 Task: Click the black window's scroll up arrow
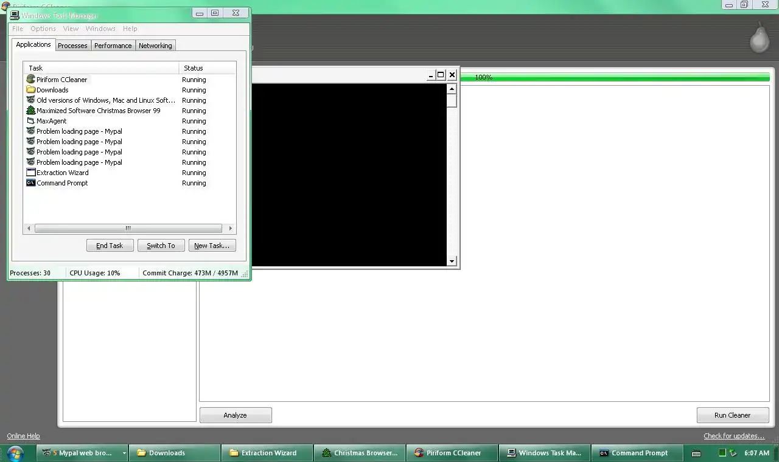(x=452, y=89)
